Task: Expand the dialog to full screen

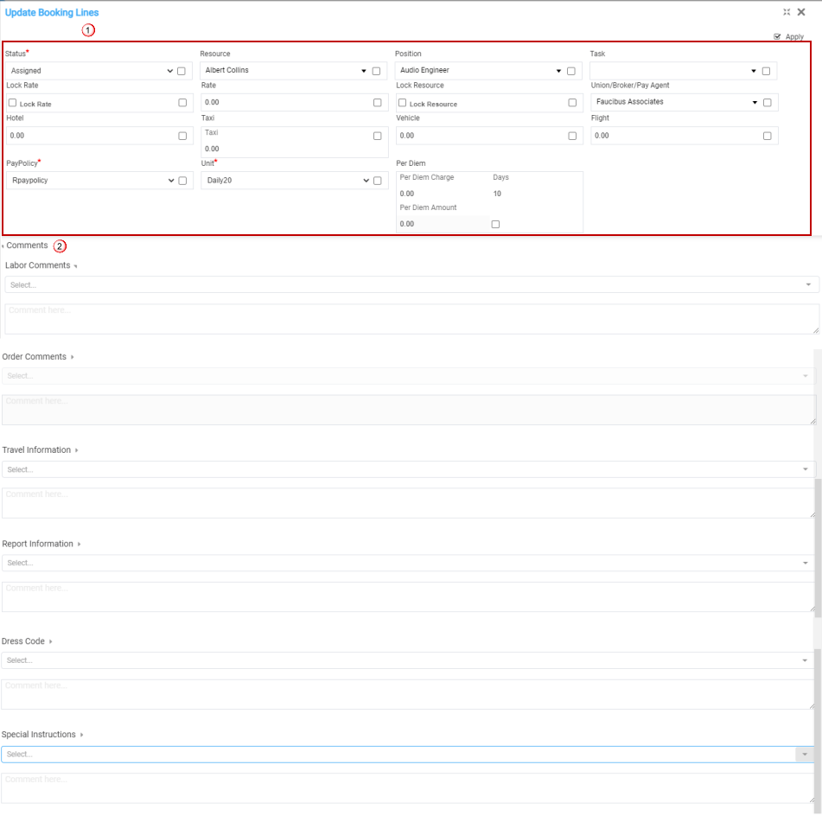Action: (787, 12)
